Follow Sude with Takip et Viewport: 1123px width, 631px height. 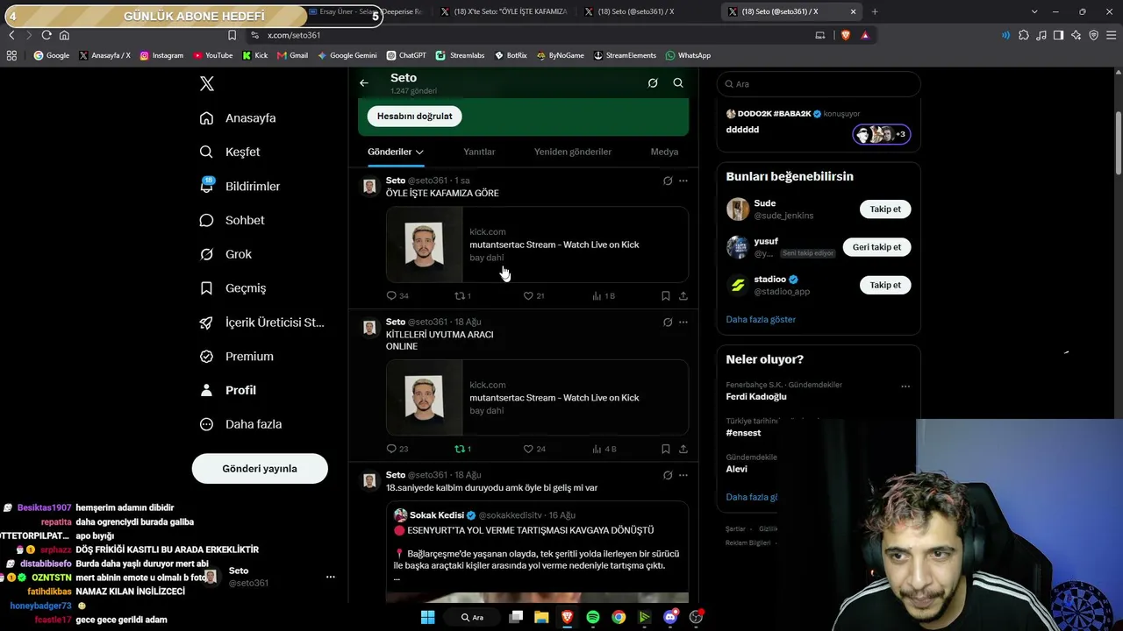point(885,209)
